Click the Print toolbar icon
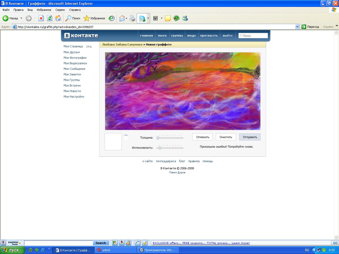Screen dimensions: 339x254 click(132, 18)
